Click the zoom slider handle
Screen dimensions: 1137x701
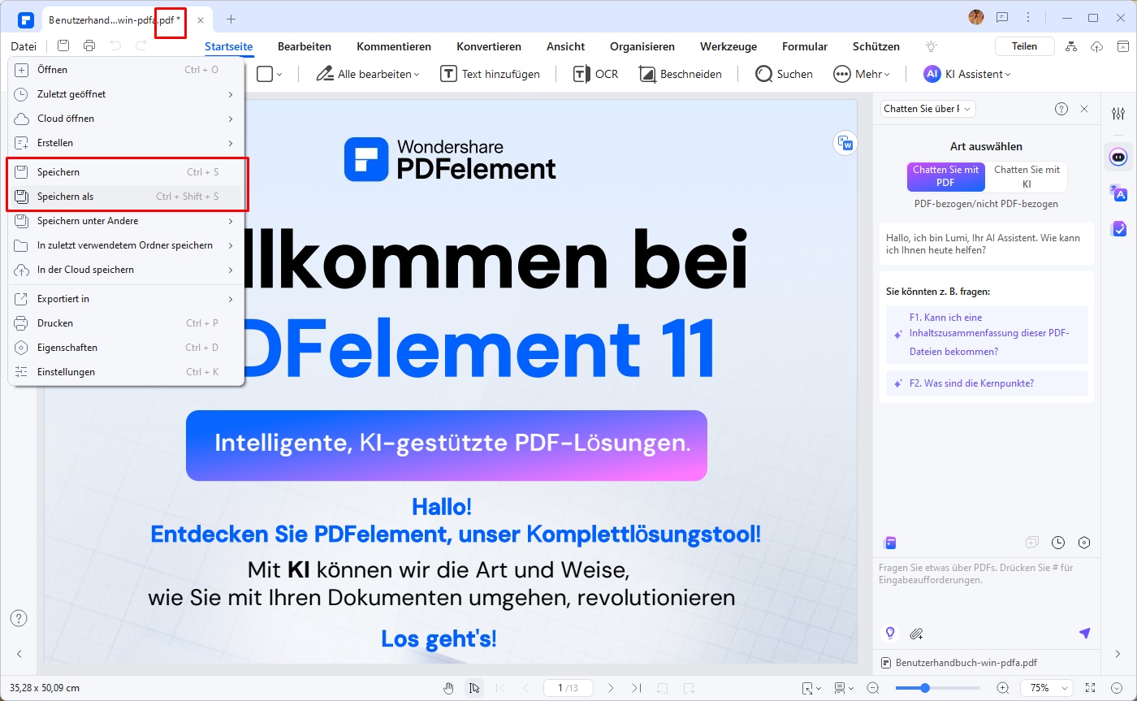coord(924,688)
